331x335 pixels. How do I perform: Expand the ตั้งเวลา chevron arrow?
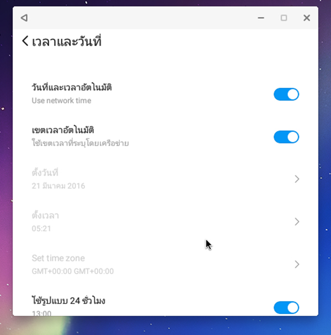(297, 222)
